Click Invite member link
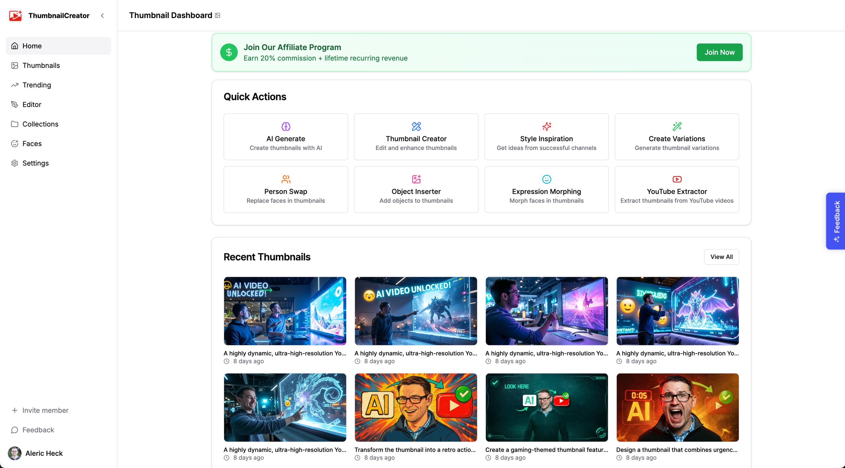The width and height of the screenshot is (845, 468). pyautogui.click(x=45, y=410)
